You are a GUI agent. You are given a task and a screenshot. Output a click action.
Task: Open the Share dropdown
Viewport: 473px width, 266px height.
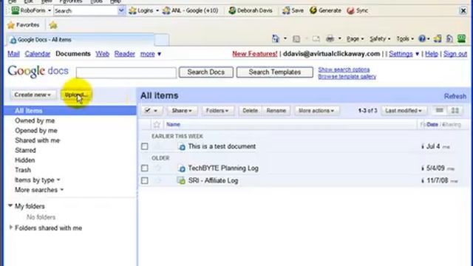[x=182, y=111]
